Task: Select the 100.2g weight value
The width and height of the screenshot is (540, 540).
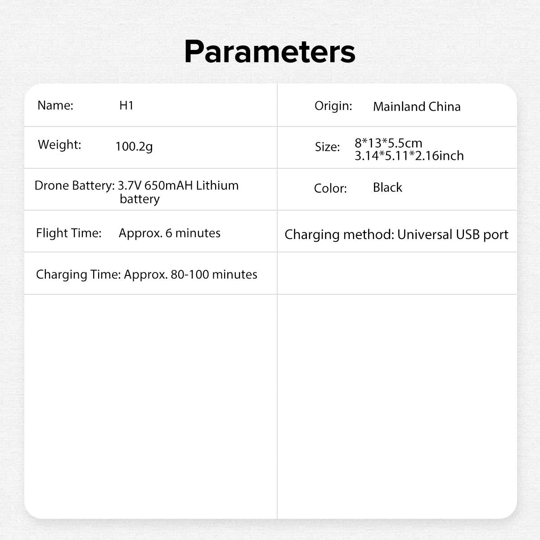Action: (x=134, y=146)
